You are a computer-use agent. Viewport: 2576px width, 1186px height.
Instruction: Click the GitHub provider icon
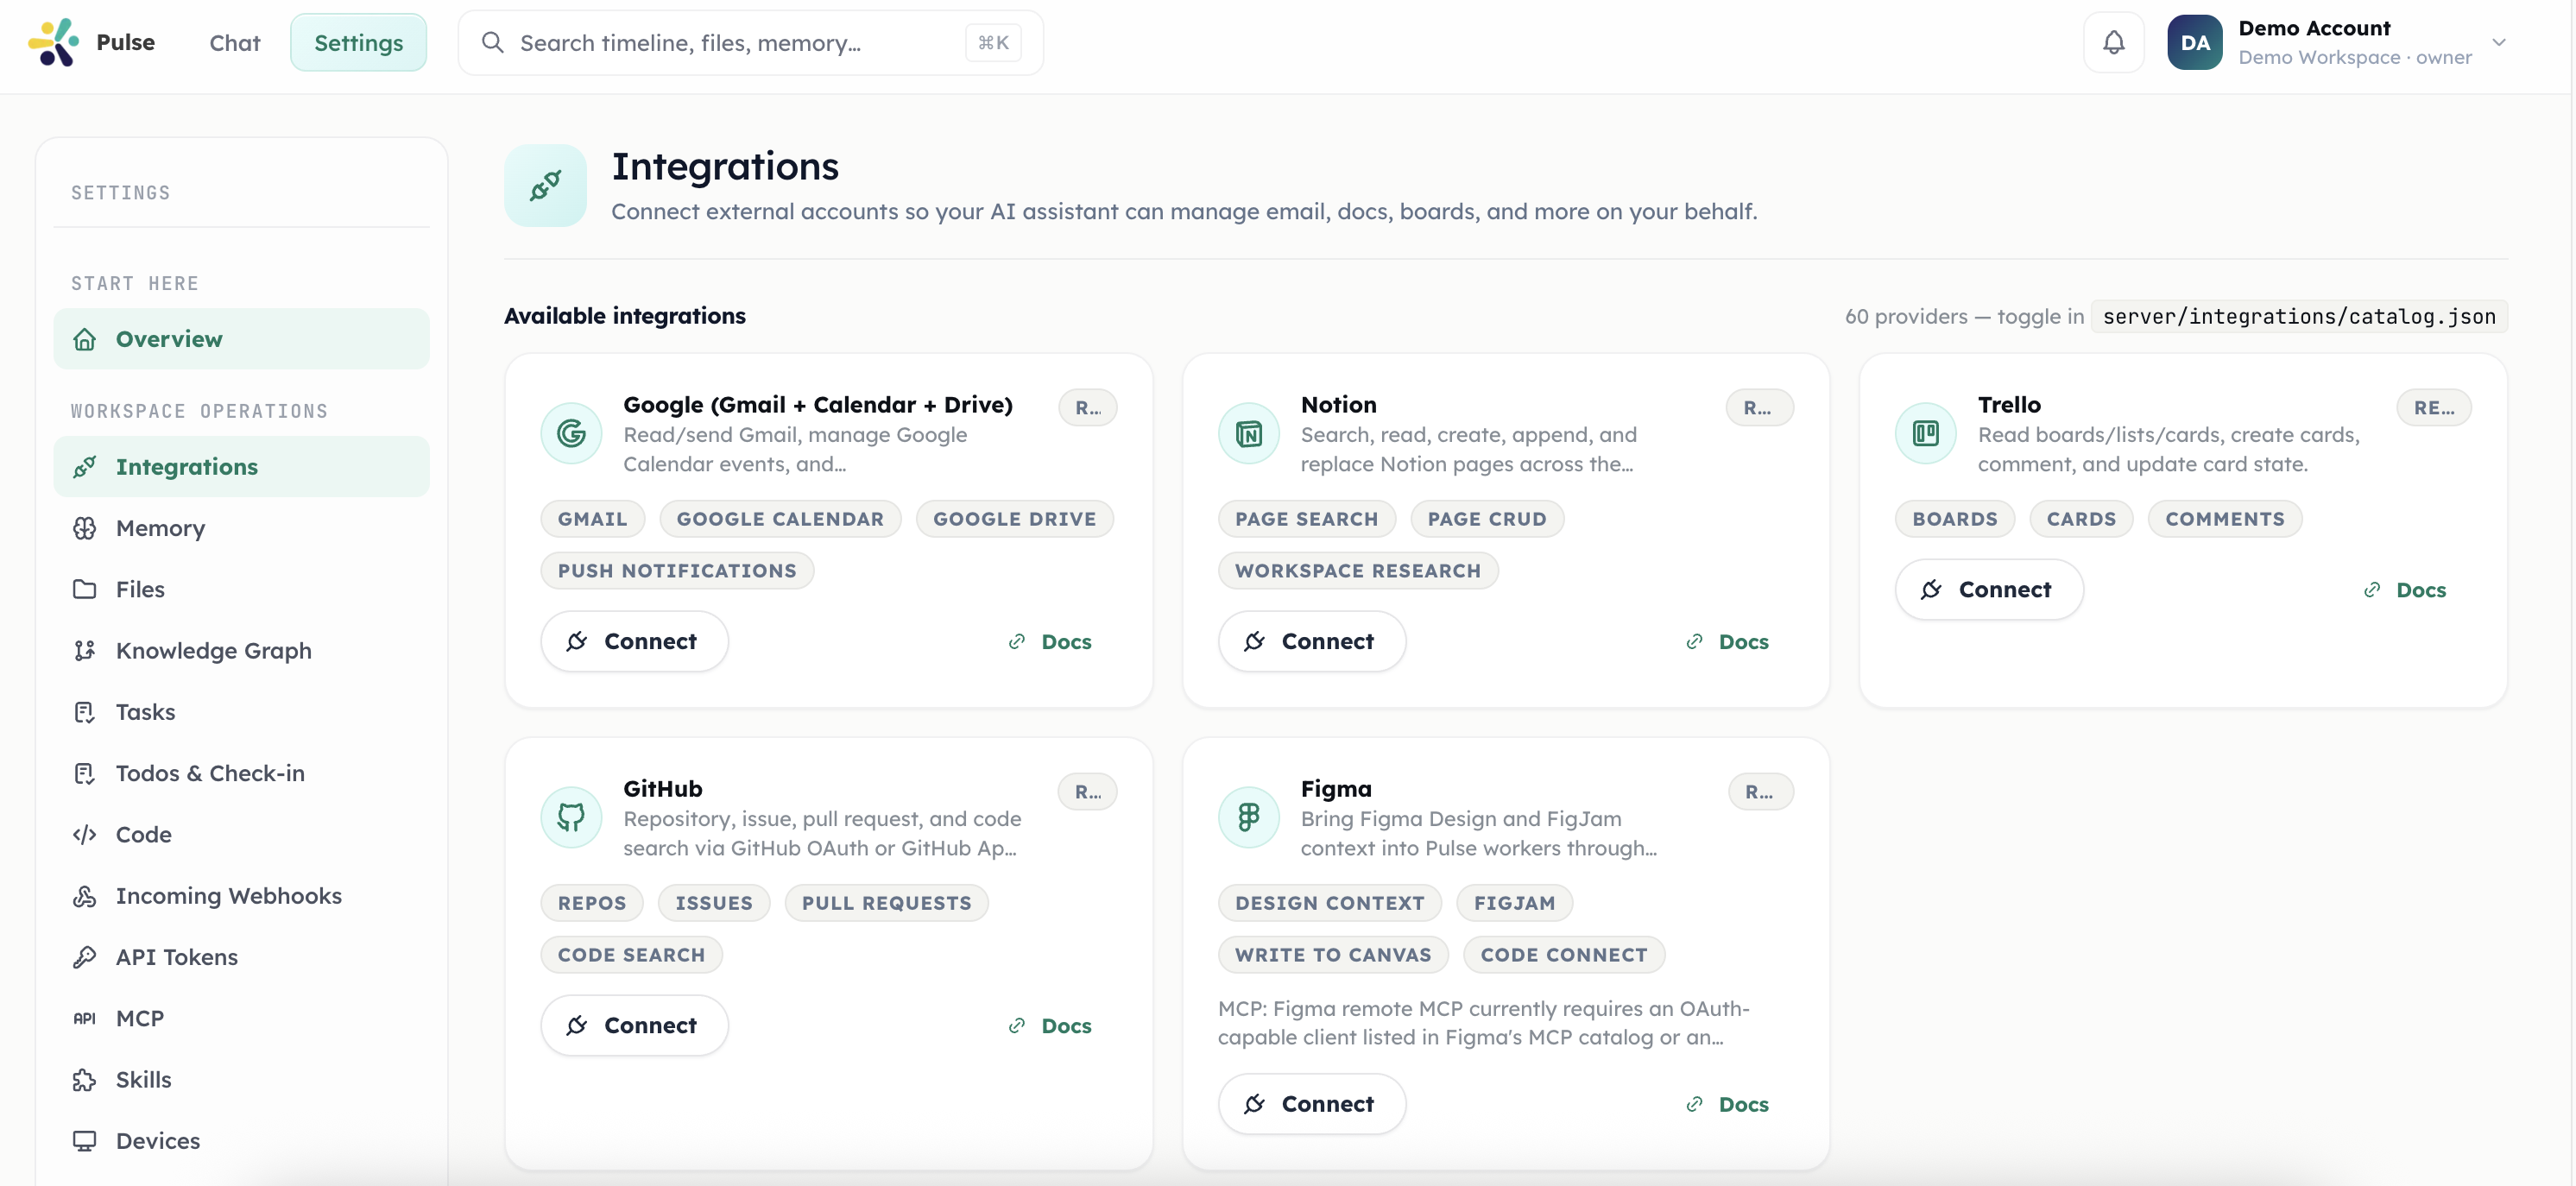[x=571, y=817]
